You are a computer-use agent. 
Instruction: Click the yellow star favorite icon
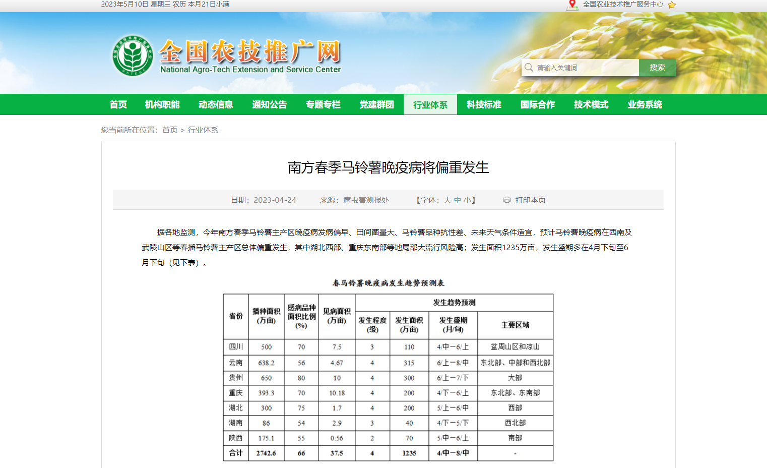[671, 6]
